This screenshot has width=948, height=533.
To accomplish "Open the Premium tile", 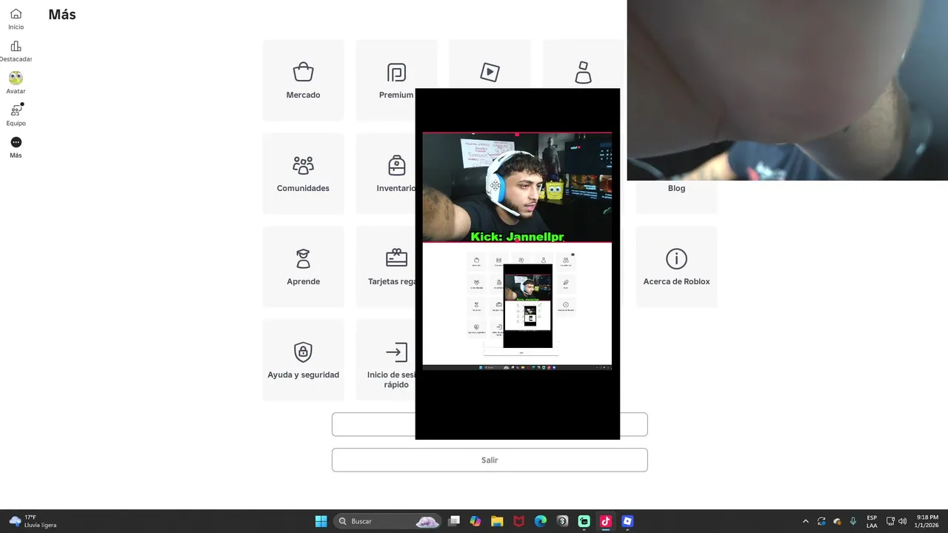I will 396,80.
